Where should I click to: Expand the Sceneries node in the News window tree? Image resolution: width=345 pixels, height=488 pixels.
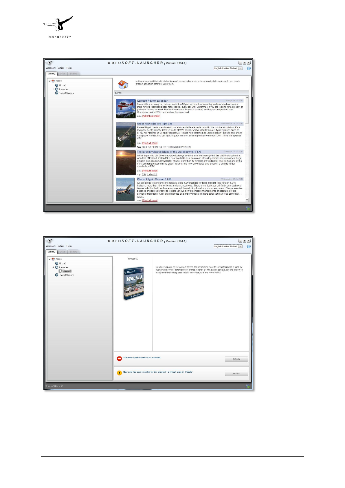click(x=53, y=89)
